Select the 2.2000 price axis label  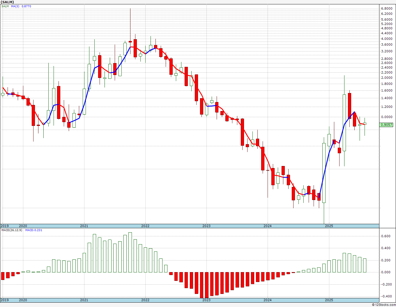pyautogui.click(x=386, y=72)
